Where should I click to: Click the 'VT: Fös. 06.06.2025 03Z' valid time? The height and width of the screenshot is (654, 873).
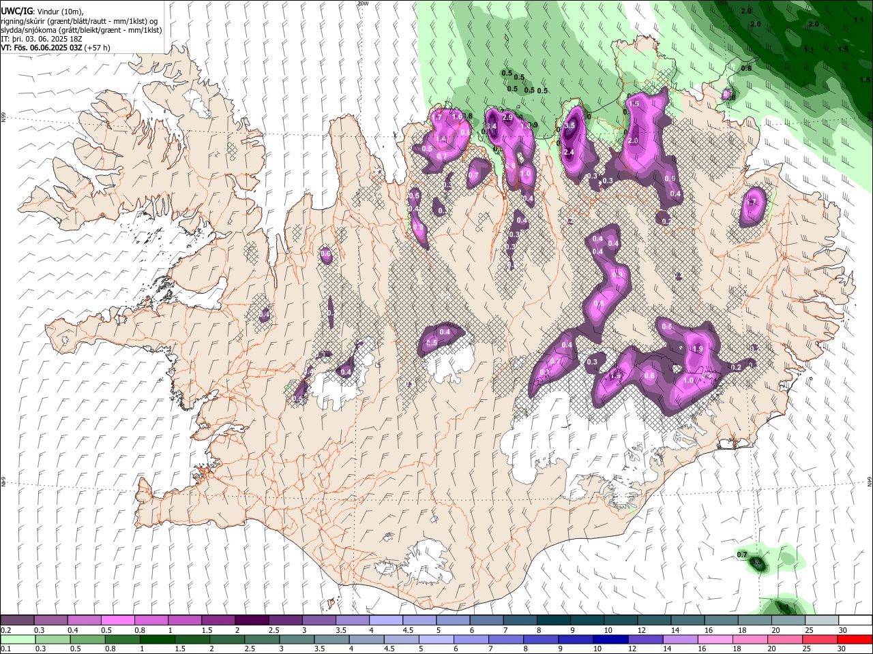[41, 48]
